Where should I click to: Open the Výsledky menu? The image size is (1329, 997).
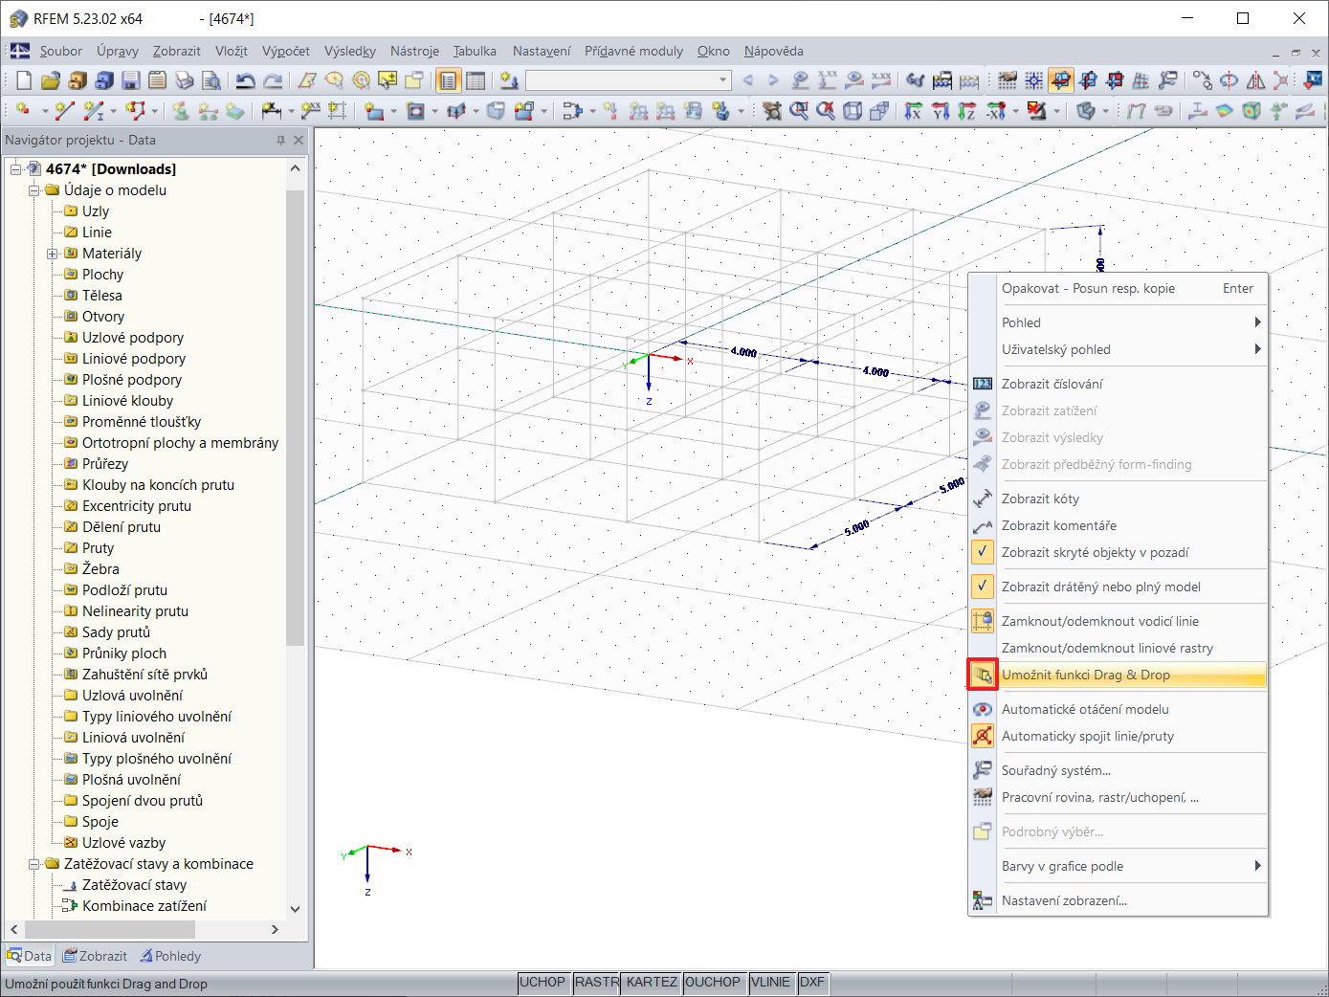[x=349, y=51]
